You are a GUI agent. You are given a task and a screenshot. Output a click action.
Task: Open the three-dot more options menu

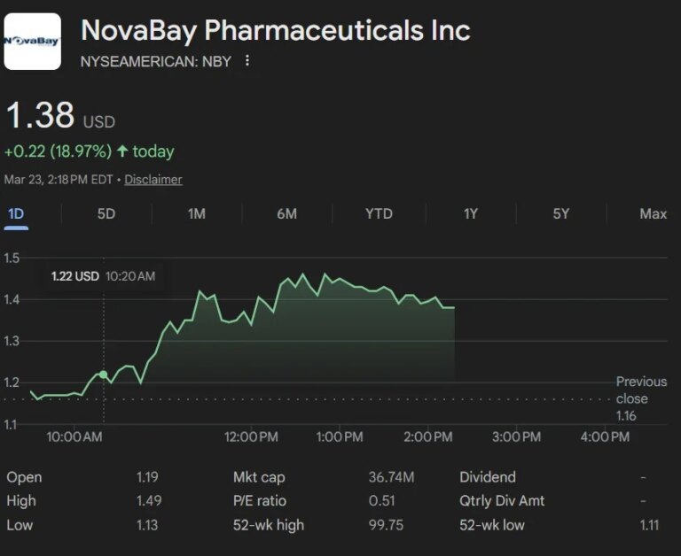click(247, 61)
